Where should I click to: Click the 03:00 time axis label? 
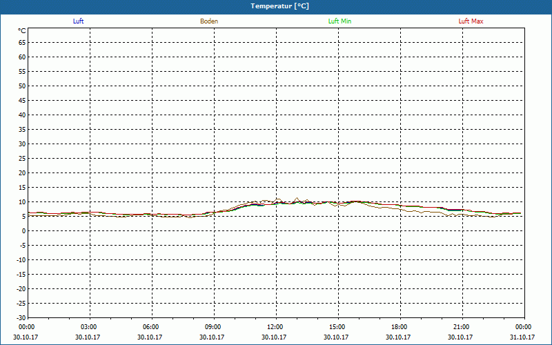88,327
